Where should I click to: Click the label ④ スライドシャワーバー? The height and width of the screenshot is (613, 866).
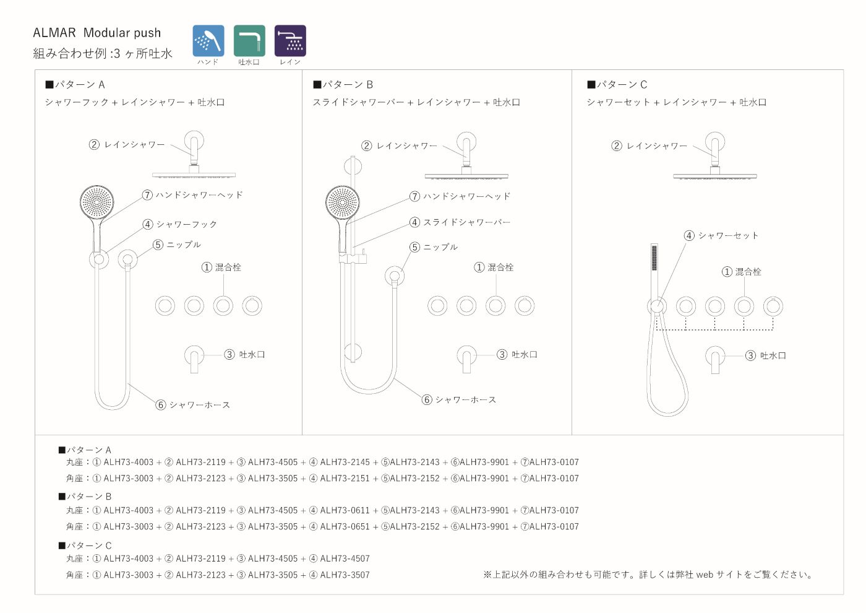[460, 222]
